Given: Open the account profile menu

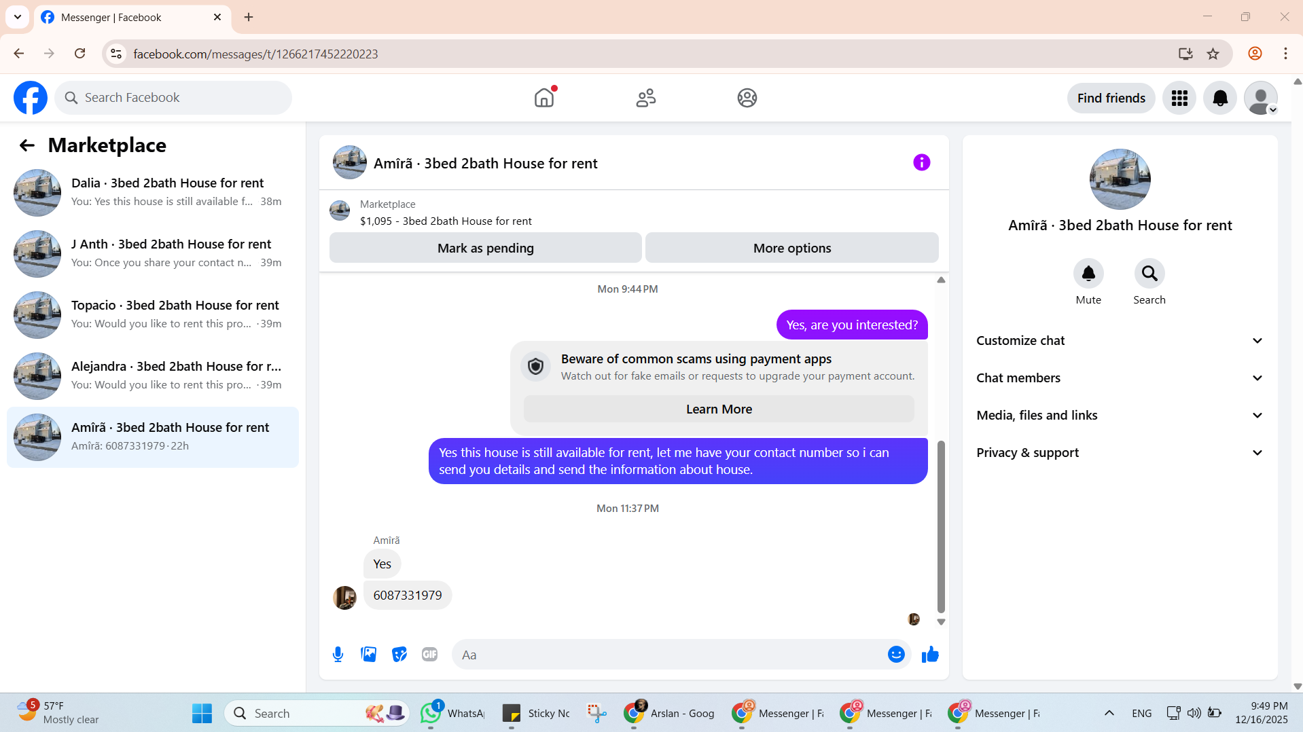Looking at the screenshot, I should point(1261,98).
